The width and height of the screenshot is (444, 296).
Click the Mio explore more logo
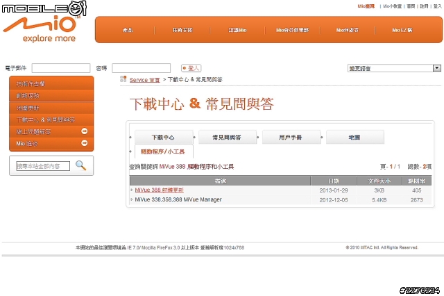coord(40,29)
